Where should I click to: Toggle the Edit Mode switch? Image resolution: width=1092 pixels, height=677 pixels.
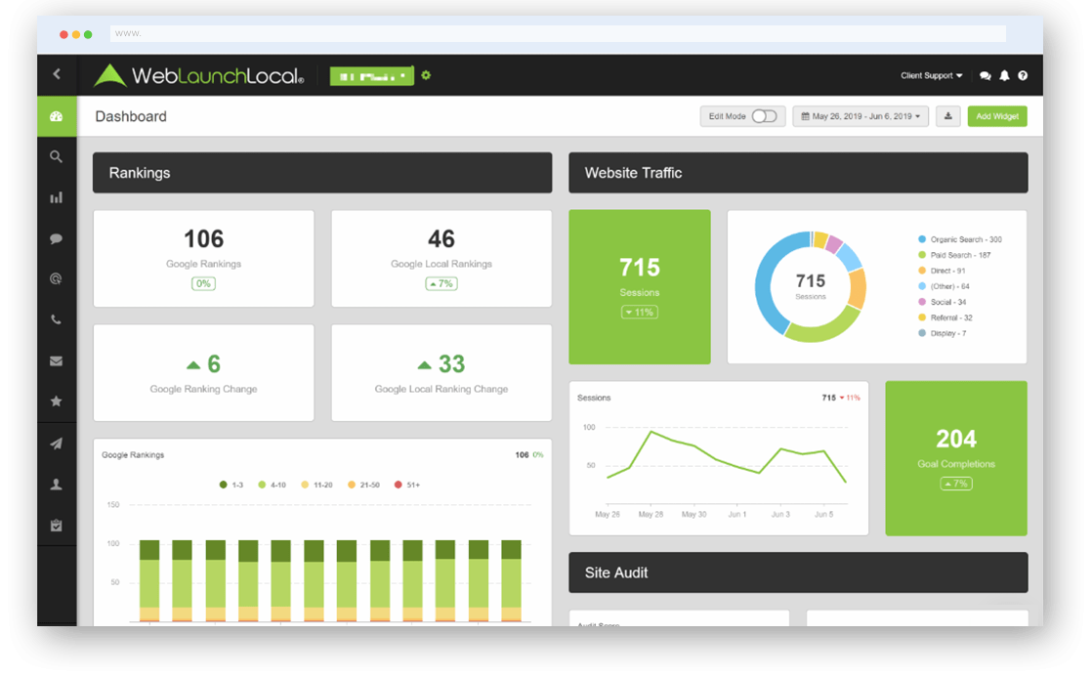click(764, 116)
